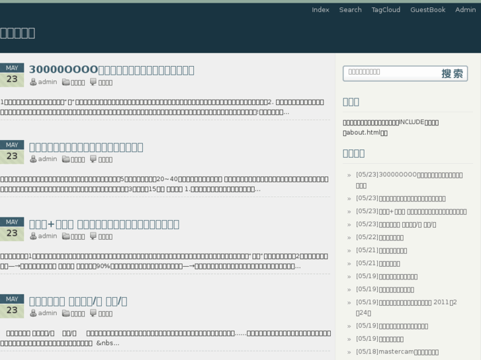Screen dimensions: 481x360
Task: Open the post title containing two slashes
Action: coord(78,301)
